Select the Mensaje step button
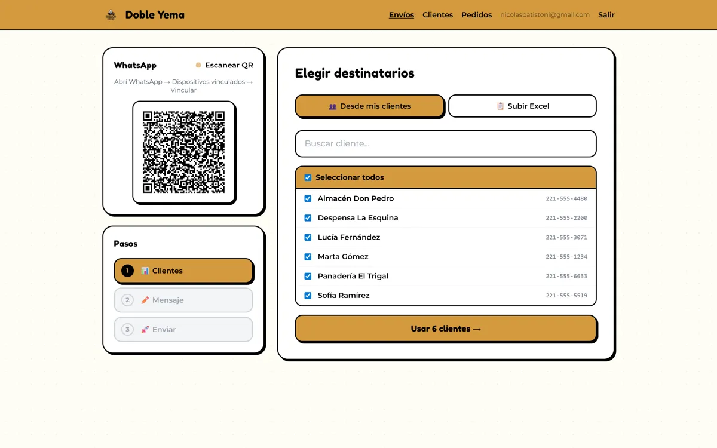Screen dimensions: 717x448 click(183, 300)
